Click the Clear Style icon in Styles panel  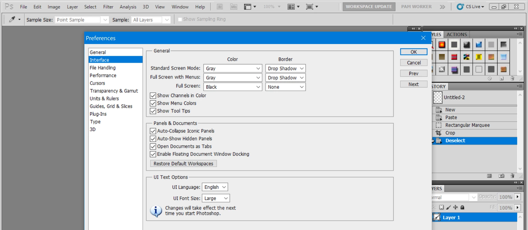[x=490, y=79]
